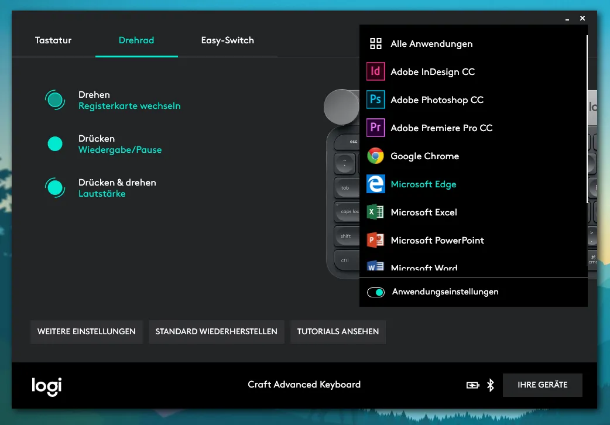The height and width of the screenshot is (425, 610).
Task: Choose the Google Chrome icon
Action: 375,156
